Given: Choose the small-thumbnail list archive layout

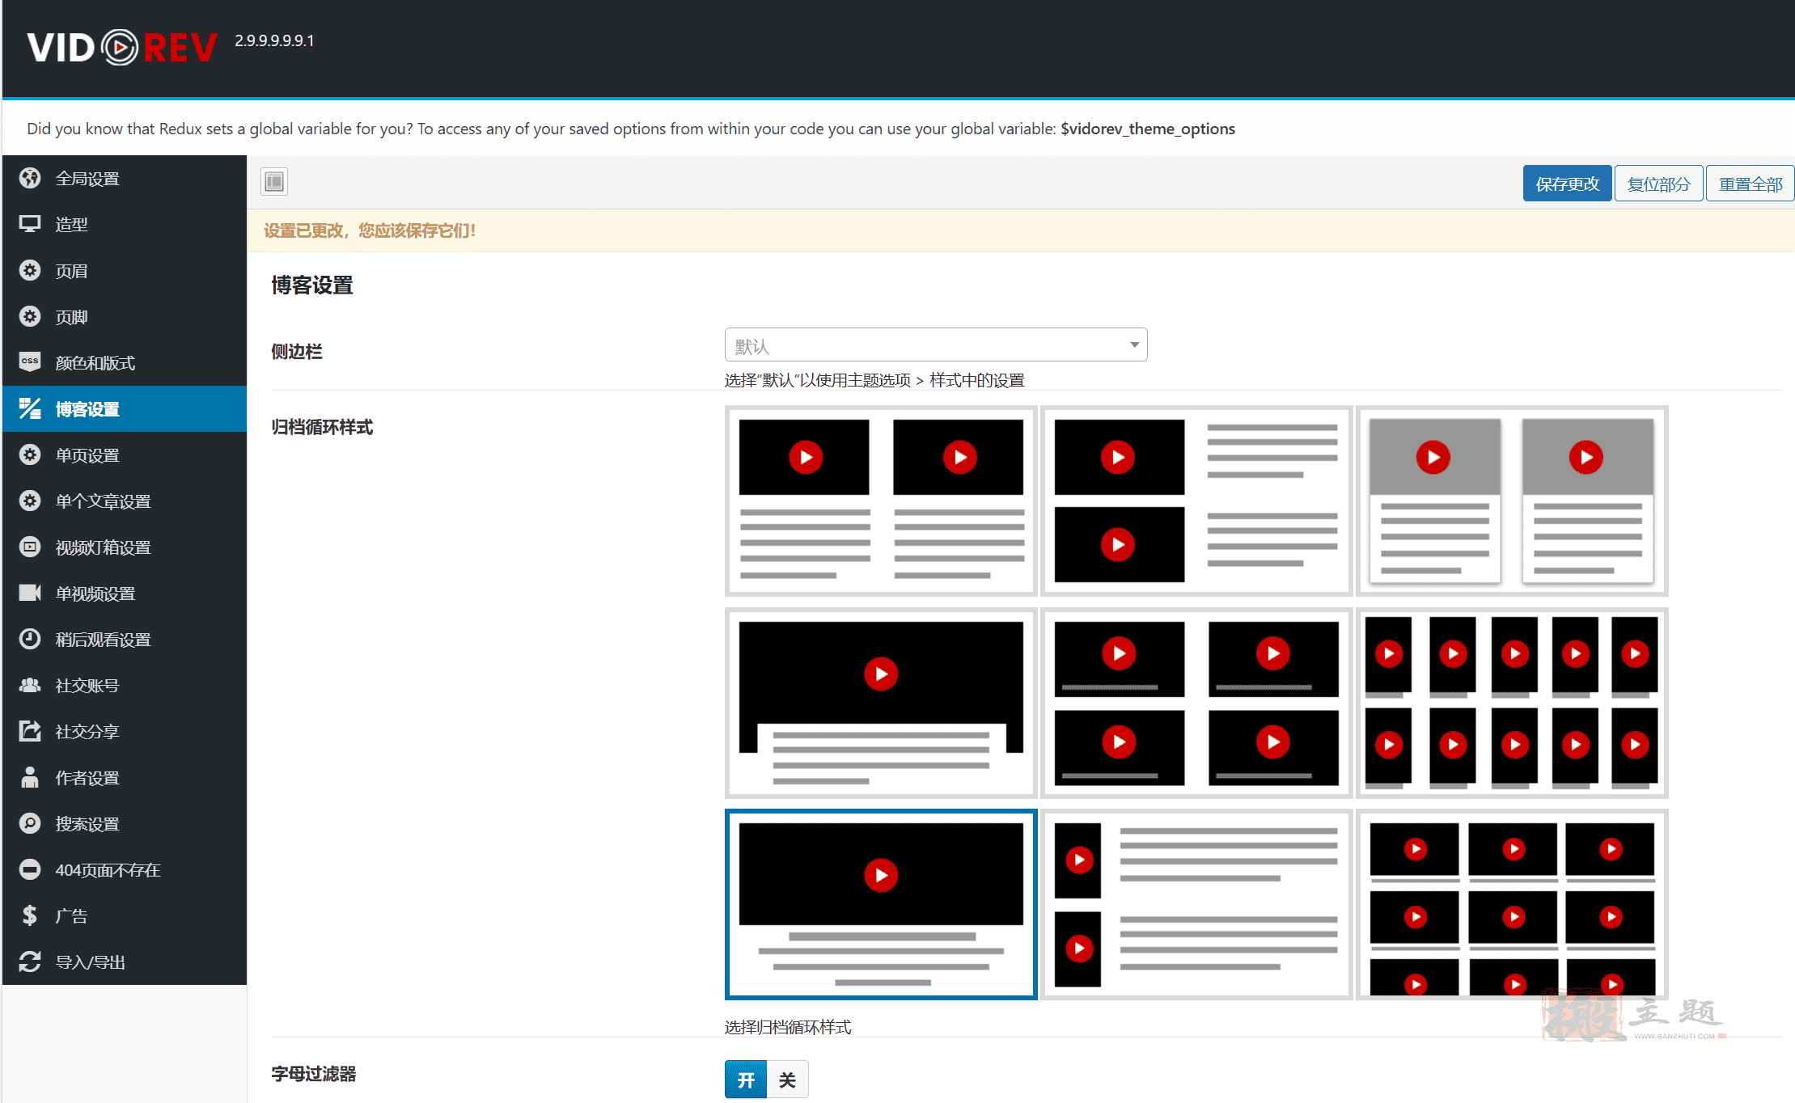Looking at the screenshot, I should tap(1196, 905).
